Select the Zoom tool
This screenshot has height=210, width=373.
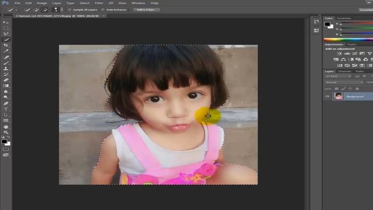(x=6, y=132)
